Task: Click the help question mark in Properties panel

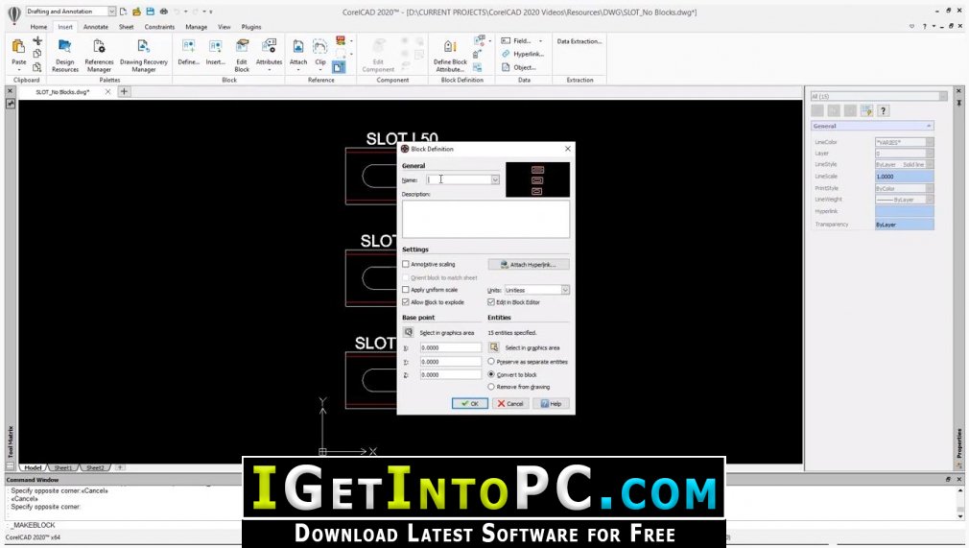Action: [x=883, y=110]
